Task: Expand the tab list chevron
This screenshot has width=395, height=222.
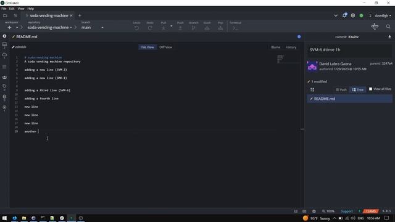Action: click(x=336, y=15)
